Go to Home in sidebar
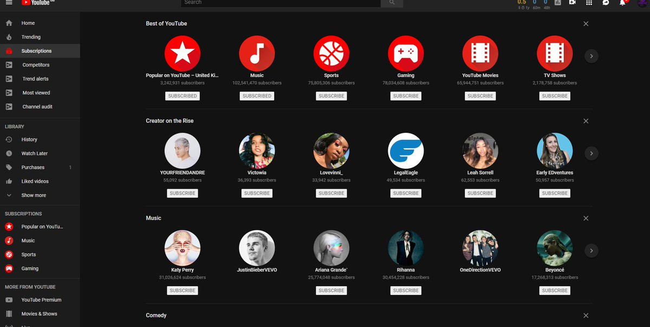The height and width of the screenshot is (327, 650). tap(40, 23)
